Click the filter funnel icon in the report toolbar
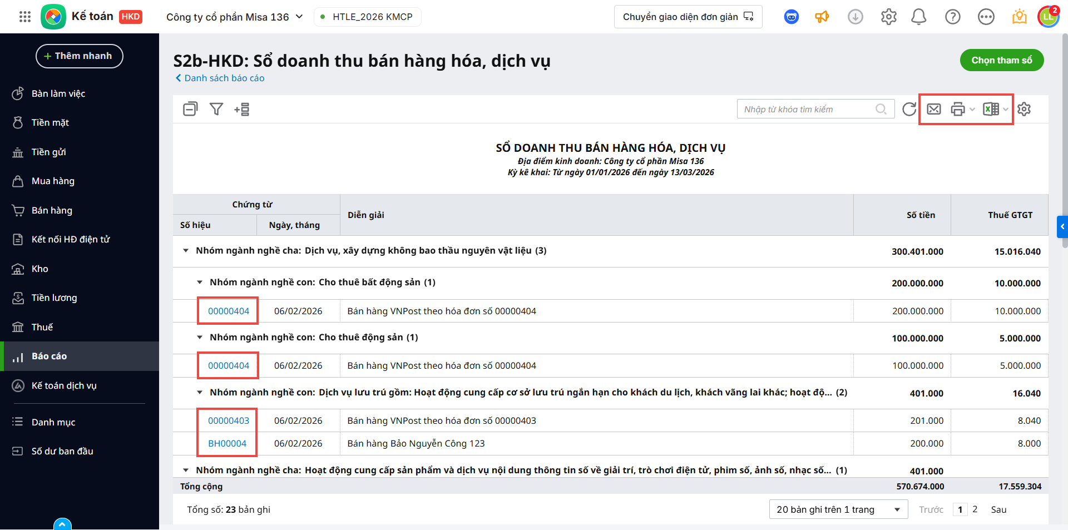Viewport: 1068px width, 530px height. (216, 109)
